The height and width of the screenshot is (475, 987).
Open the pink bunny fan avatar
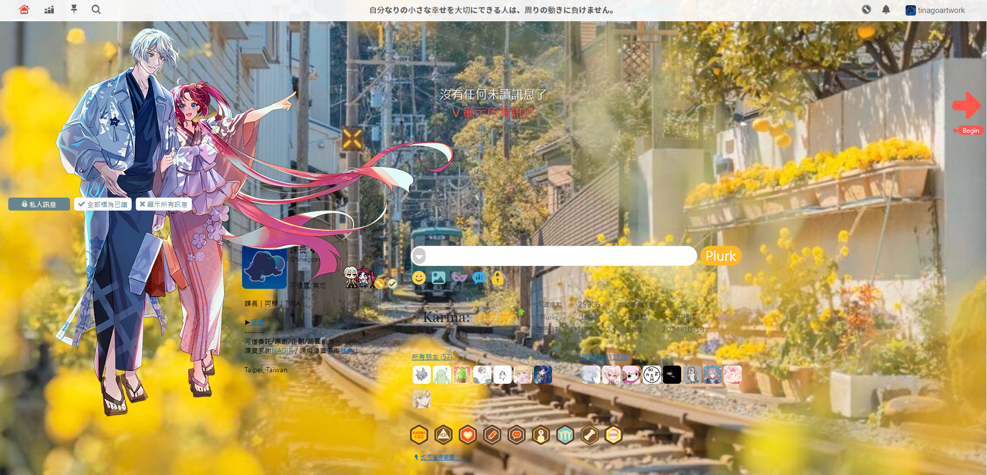(732, 374)
